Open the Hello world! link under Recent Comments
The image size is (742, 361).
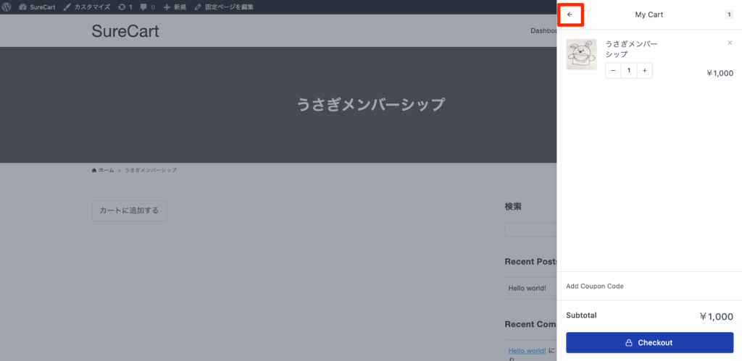pos(528,351)
